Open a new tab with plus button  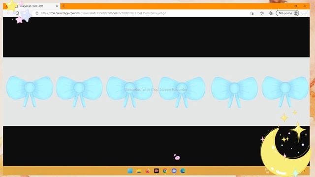64,6
